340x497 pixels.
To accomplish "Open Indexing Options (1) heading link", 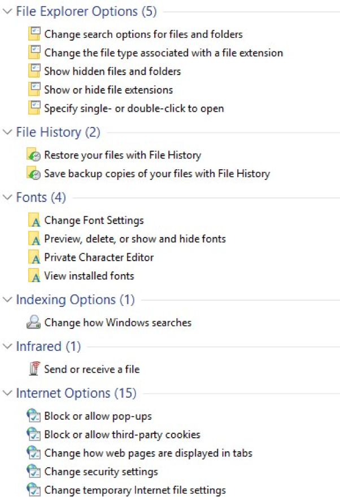I will point(75,300).
